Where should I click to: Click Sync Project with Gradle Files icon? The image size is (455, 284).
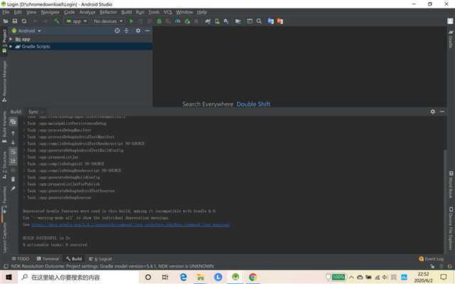208,21
